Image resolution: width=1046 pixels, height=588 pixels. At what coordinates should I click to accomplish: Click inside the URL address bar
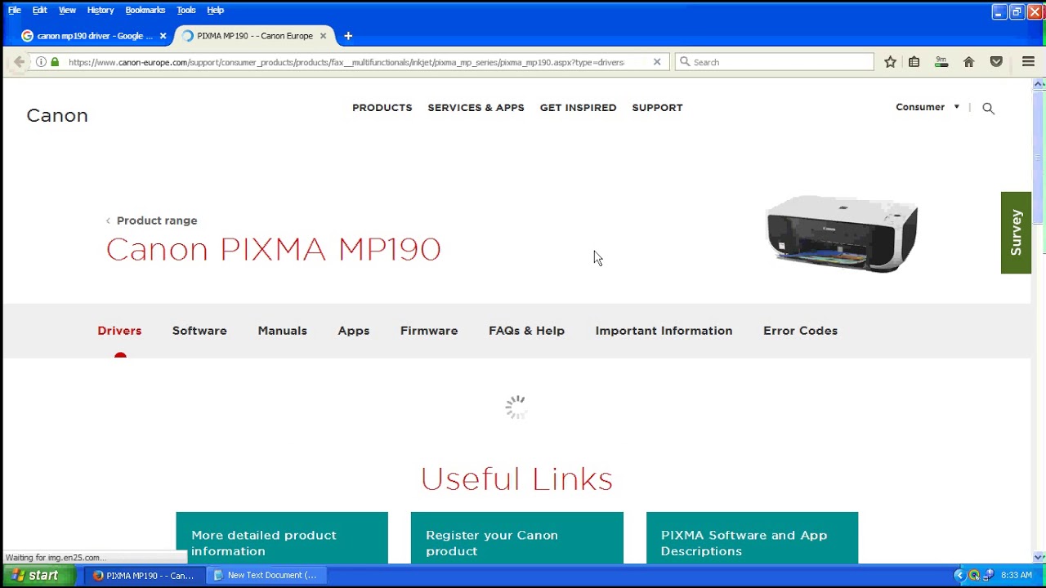346,62
